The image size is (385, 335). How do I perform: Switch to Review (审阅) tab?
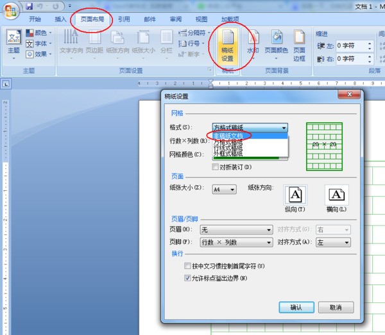tap(176, 19)
